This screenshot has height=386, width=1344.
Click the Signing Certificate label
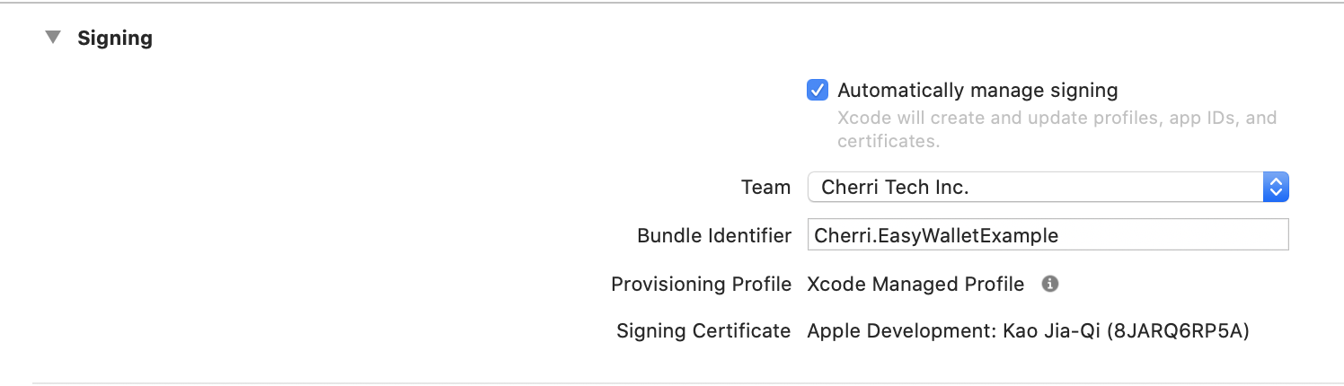coord(703,331)
